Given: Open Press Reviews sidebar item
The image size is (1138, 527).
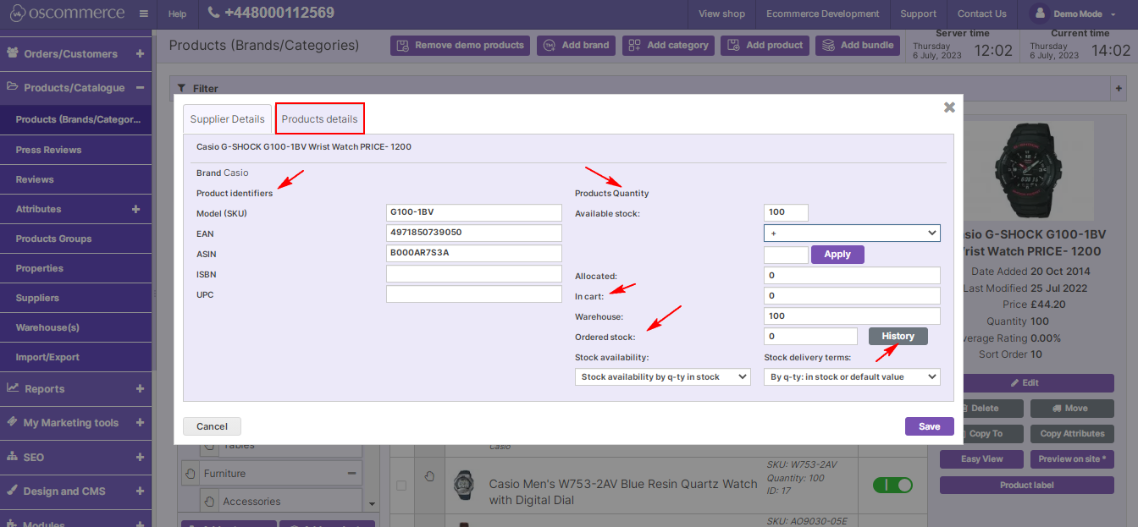Looking at the screenshot, I should click(x=76, y=150).
